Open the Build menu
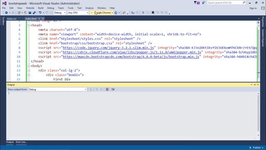This screenshot has width=266, height=150. pos(41,8)
